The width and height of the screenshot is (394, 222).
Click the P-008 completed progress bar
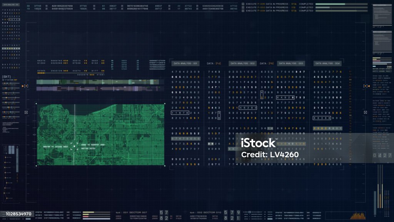pyautogui.click(x=342, y=10)
